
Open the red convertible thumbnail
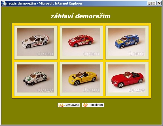click(x=127, y=78)
